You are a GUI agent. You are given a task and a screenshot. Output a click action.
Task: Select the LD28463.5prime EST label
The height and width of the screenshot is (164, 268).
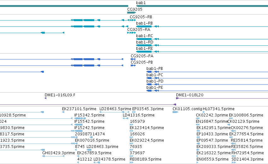tap(115, 109)
